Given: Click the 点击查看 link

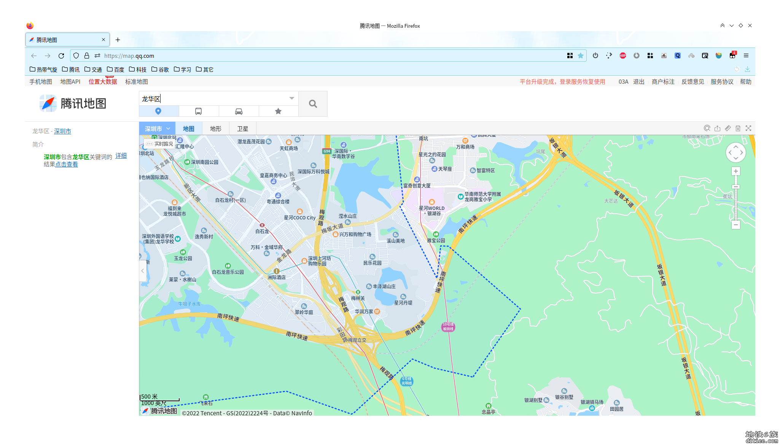Looking at the screenshot, I should [x=67, y=164].
